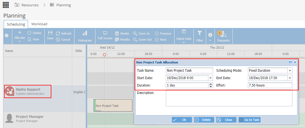Open the app launcher grid icon
Image resolution: width=305 pixels, height=128 pixels.
click(6, 5)
